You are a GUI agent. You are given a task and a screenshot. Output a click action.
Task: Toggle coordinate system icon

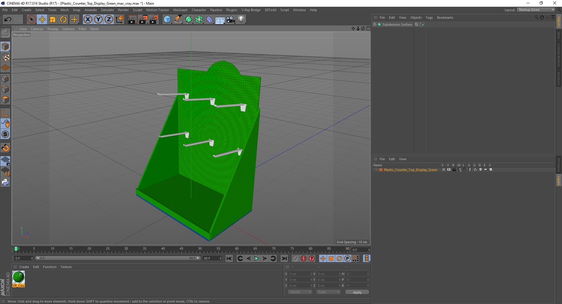(x=119, y=20)
